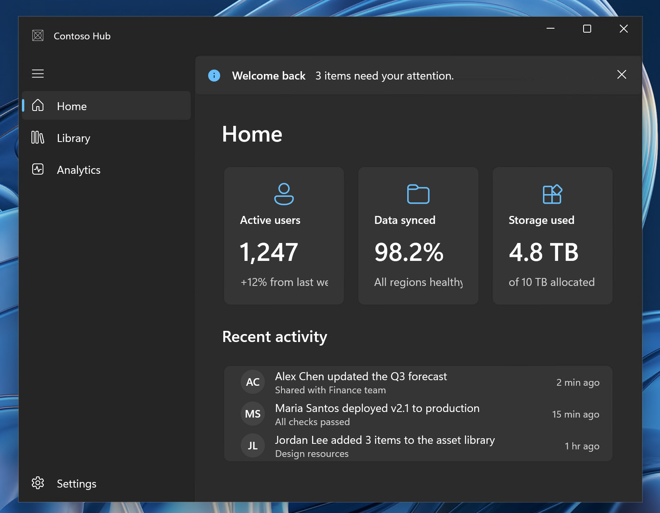This screenshot has height=513, width=660.
Task: Minimize the Contoso Hub window
Action: coord(551,29)
